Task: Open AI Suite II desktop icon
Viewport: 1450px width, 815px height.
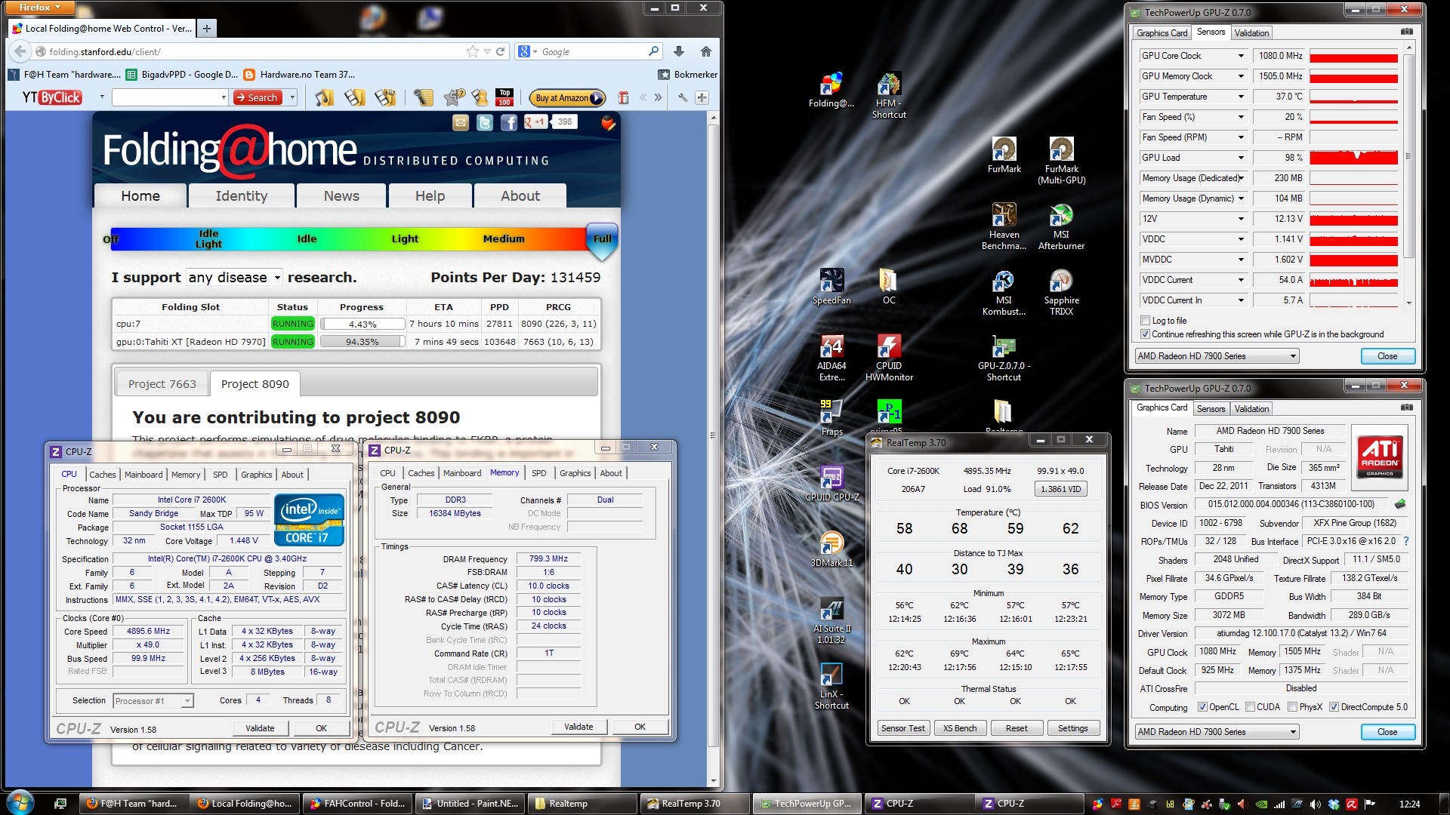Action: pos(831,621)
